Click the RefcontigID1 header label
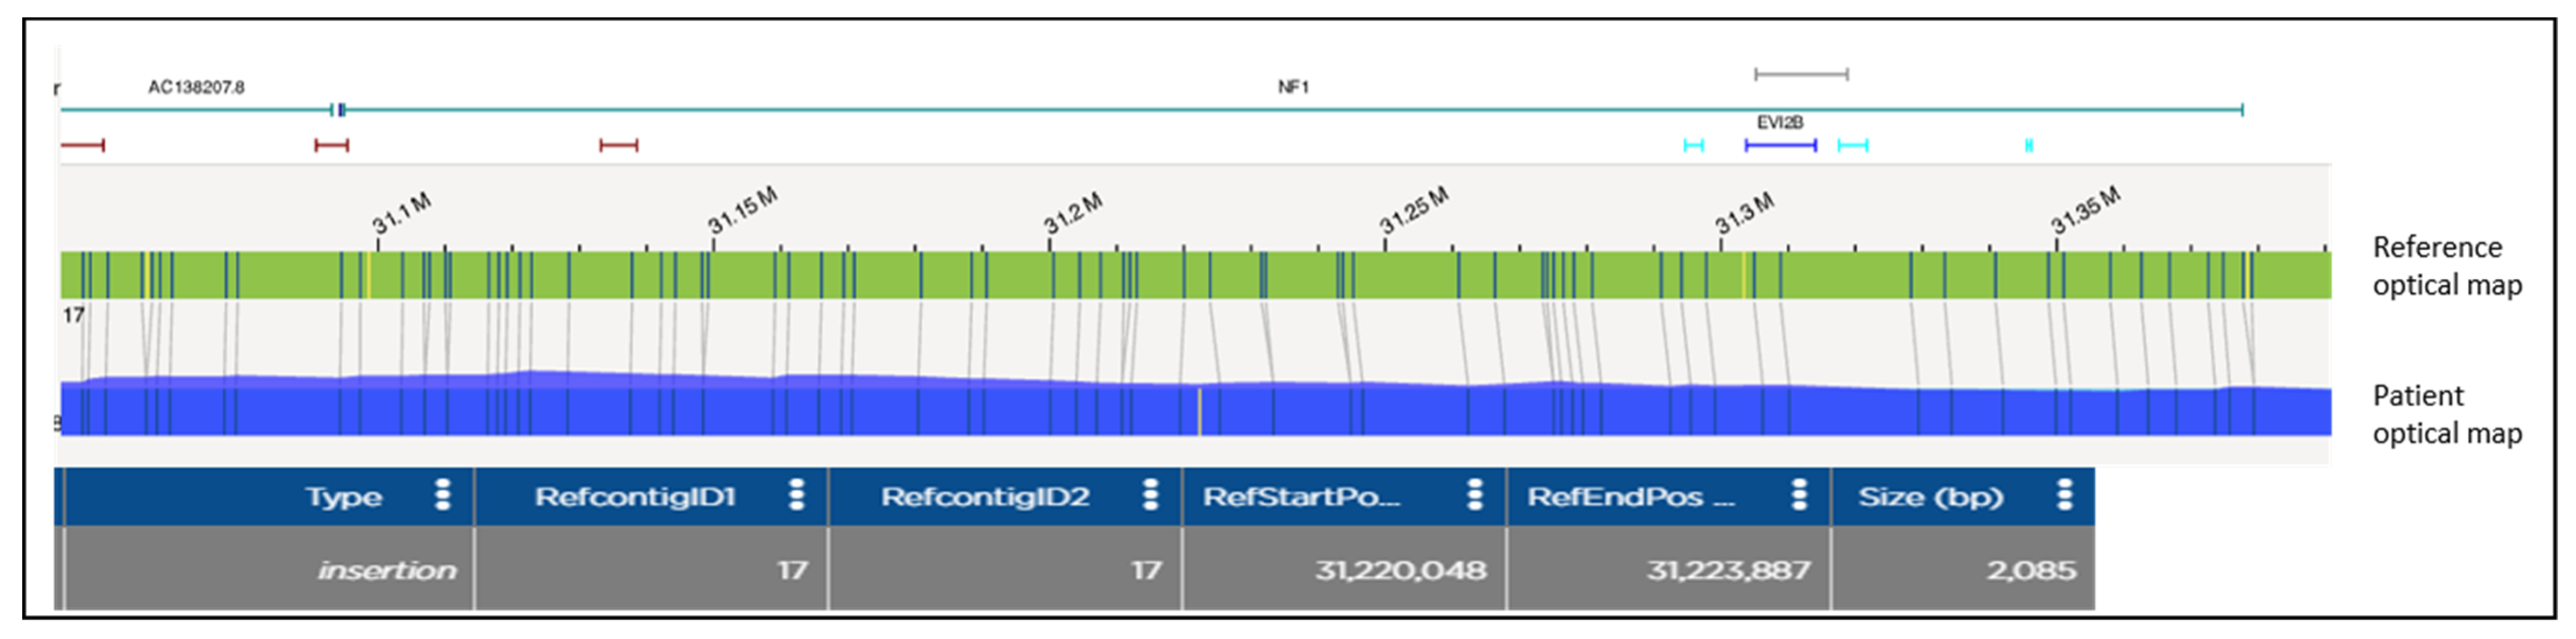Image resolution: width=2576 pixels, height=639 pixels. coord(635,497)
